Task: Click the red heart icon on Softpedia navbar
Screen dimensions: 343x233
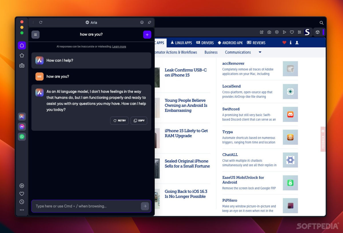Action: coord(284,42)
